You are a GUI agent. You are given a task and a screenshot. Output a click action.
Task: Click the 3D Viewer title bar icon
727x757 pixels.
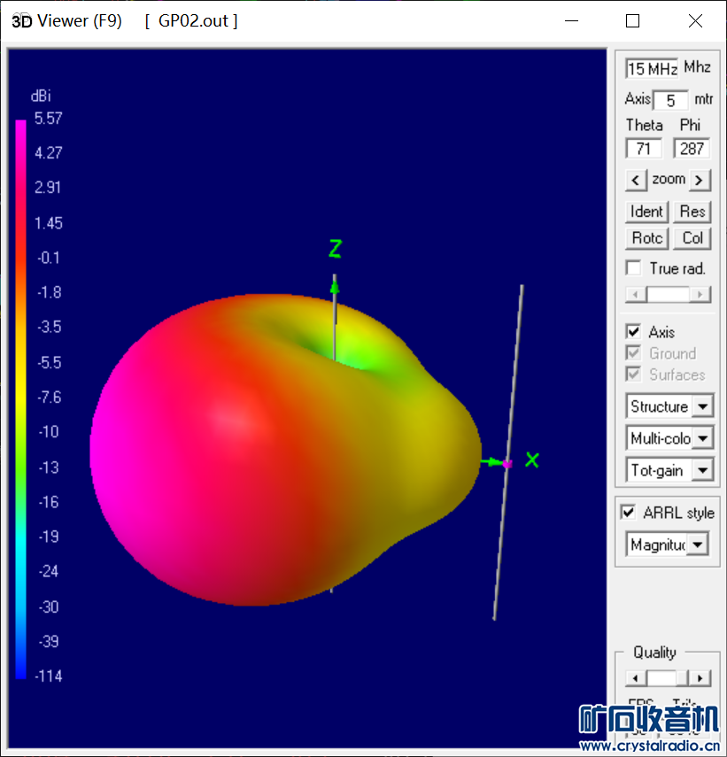coord(19,21)
